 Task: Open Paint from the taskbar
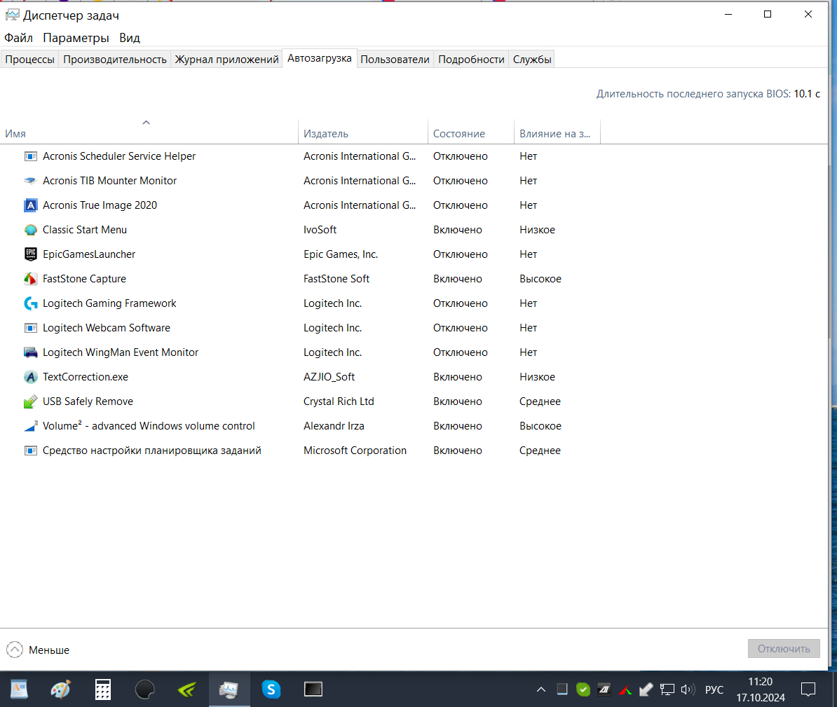[x=60, y=689]
